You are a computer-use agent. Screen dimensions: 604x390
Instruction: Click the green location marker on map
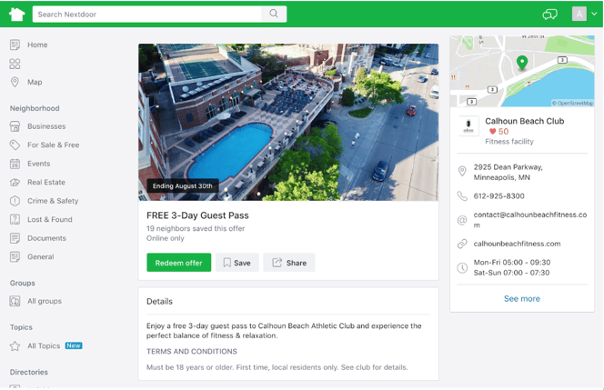pyautogui.click(x=522, y=63)
